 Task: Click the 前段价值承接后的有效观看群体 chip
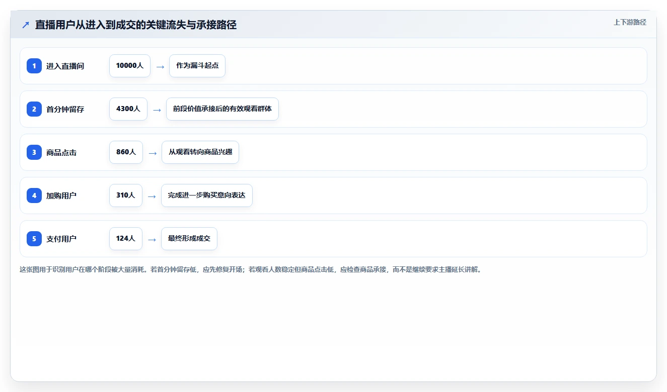tap(223, 109)
